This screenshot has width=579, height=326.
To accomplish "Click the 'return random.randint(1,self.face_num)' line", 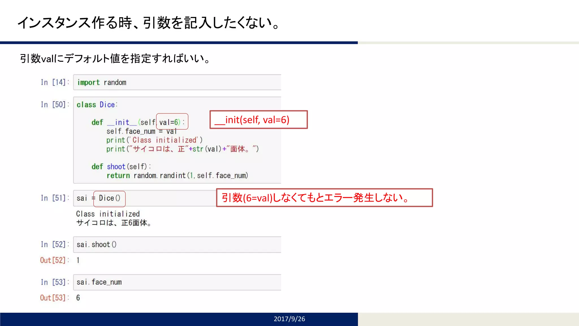I will [x=177, y=175].
